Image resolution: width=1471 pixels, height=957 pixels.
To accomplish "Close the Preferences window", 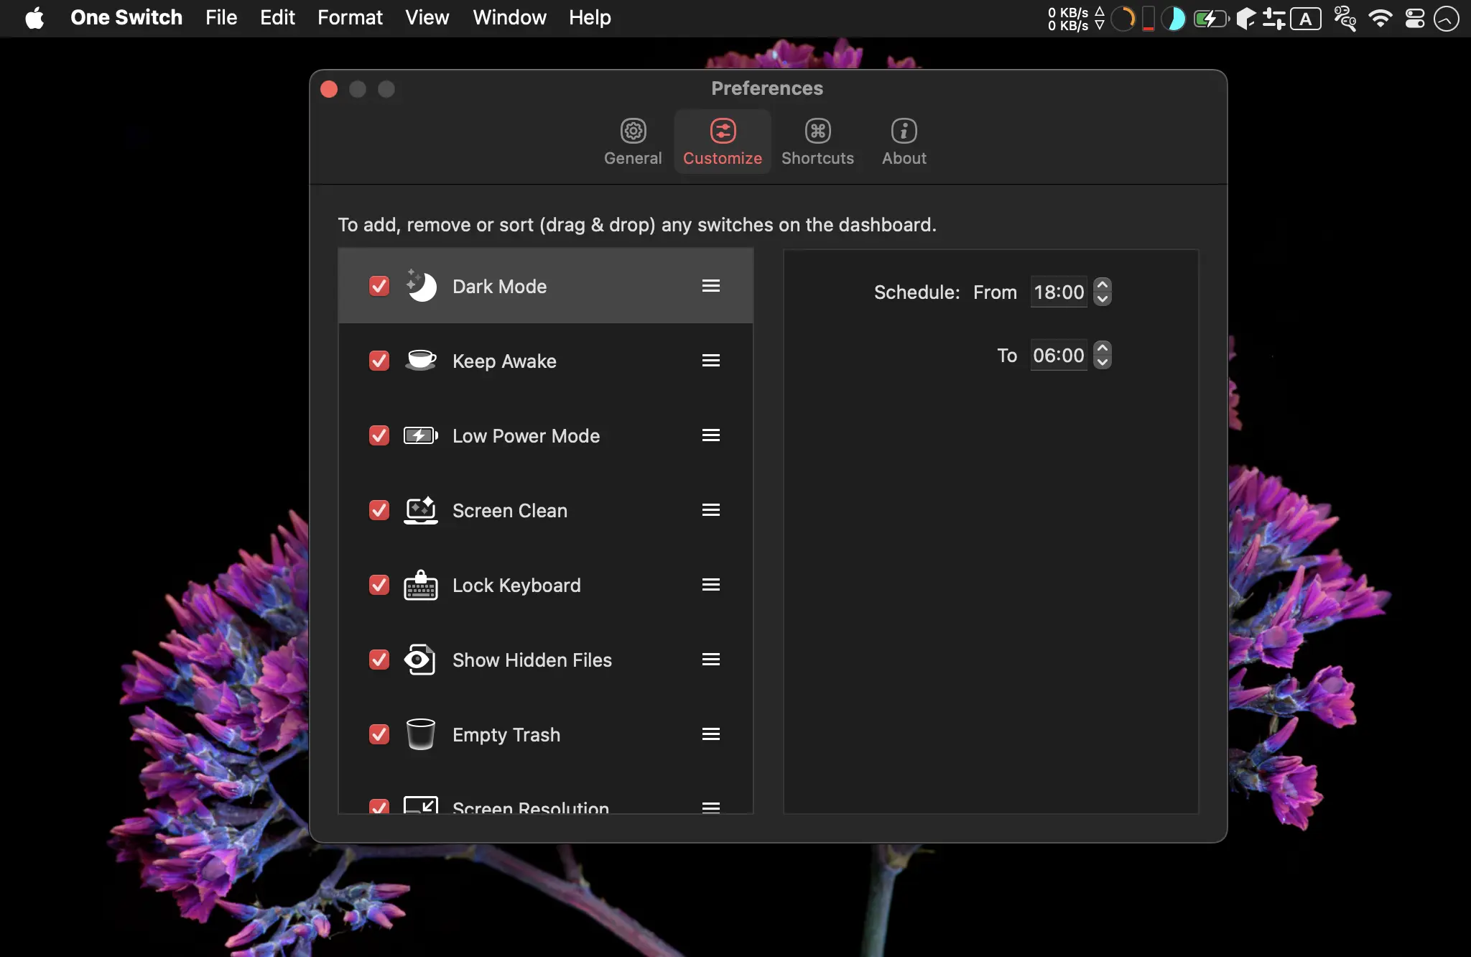I will click(x=329, y=89).
